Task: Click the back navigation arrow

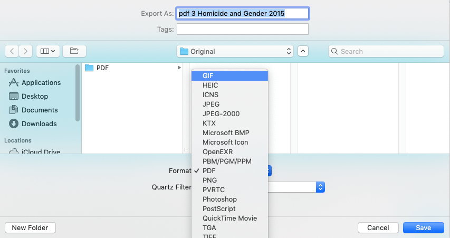Action: click(x=12, y=51)
